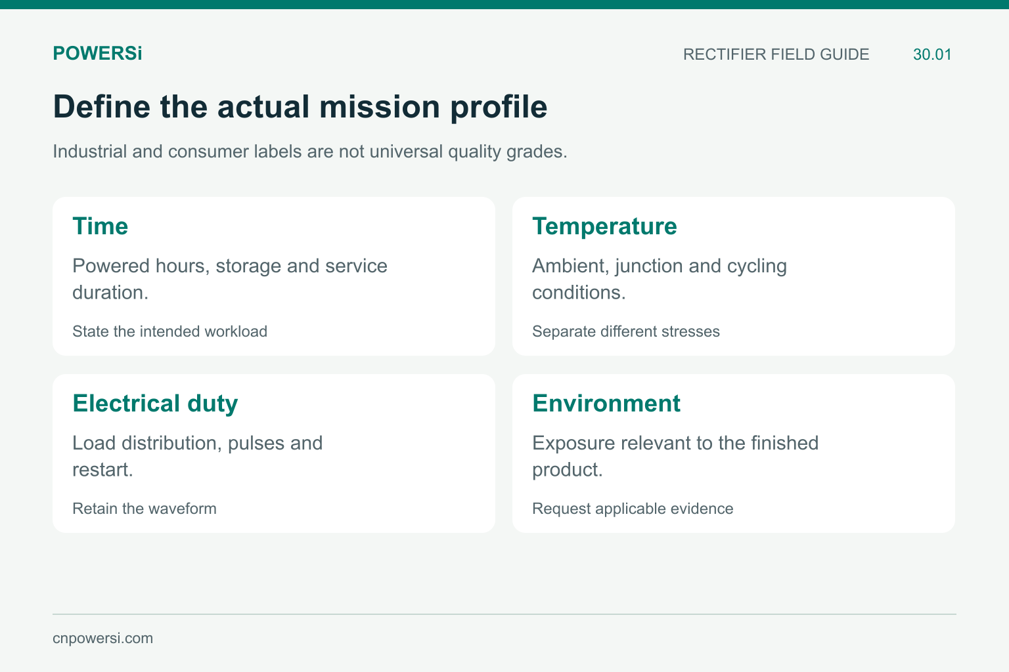Viewport: 1009px width, 672px height.
Task: Click the POWERSi brand logo text
Action: pyautogui.click(x=97, y=54)
